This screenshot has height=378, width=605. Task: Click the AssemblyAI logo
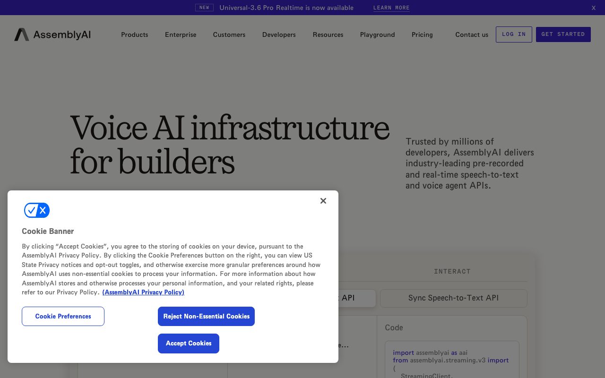(52, 34)
